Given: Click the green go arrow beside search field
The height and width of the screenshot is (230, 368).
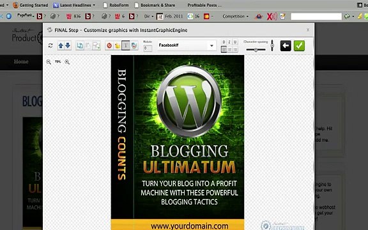Looking at the screenshot, I should point(347,16).
